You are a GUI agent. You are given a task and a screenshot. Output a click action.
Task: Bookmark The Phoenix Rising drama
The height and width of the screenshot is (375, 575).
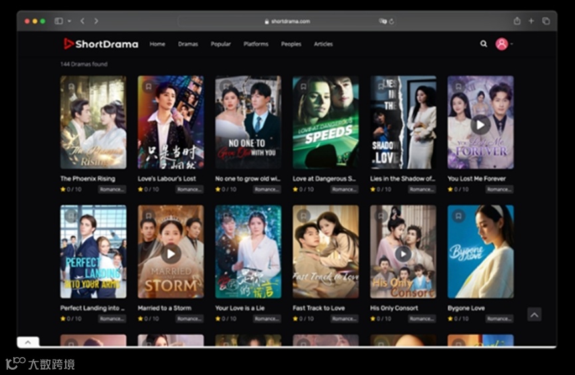click(71, 87)
